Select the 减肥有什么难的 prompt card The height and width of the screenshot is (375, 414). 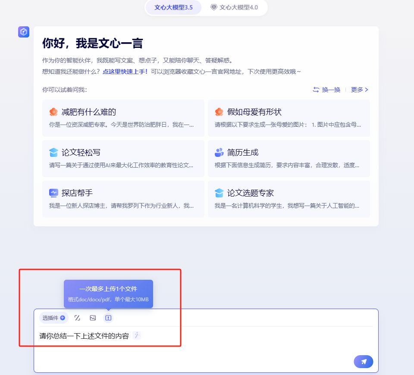point(123,118)
